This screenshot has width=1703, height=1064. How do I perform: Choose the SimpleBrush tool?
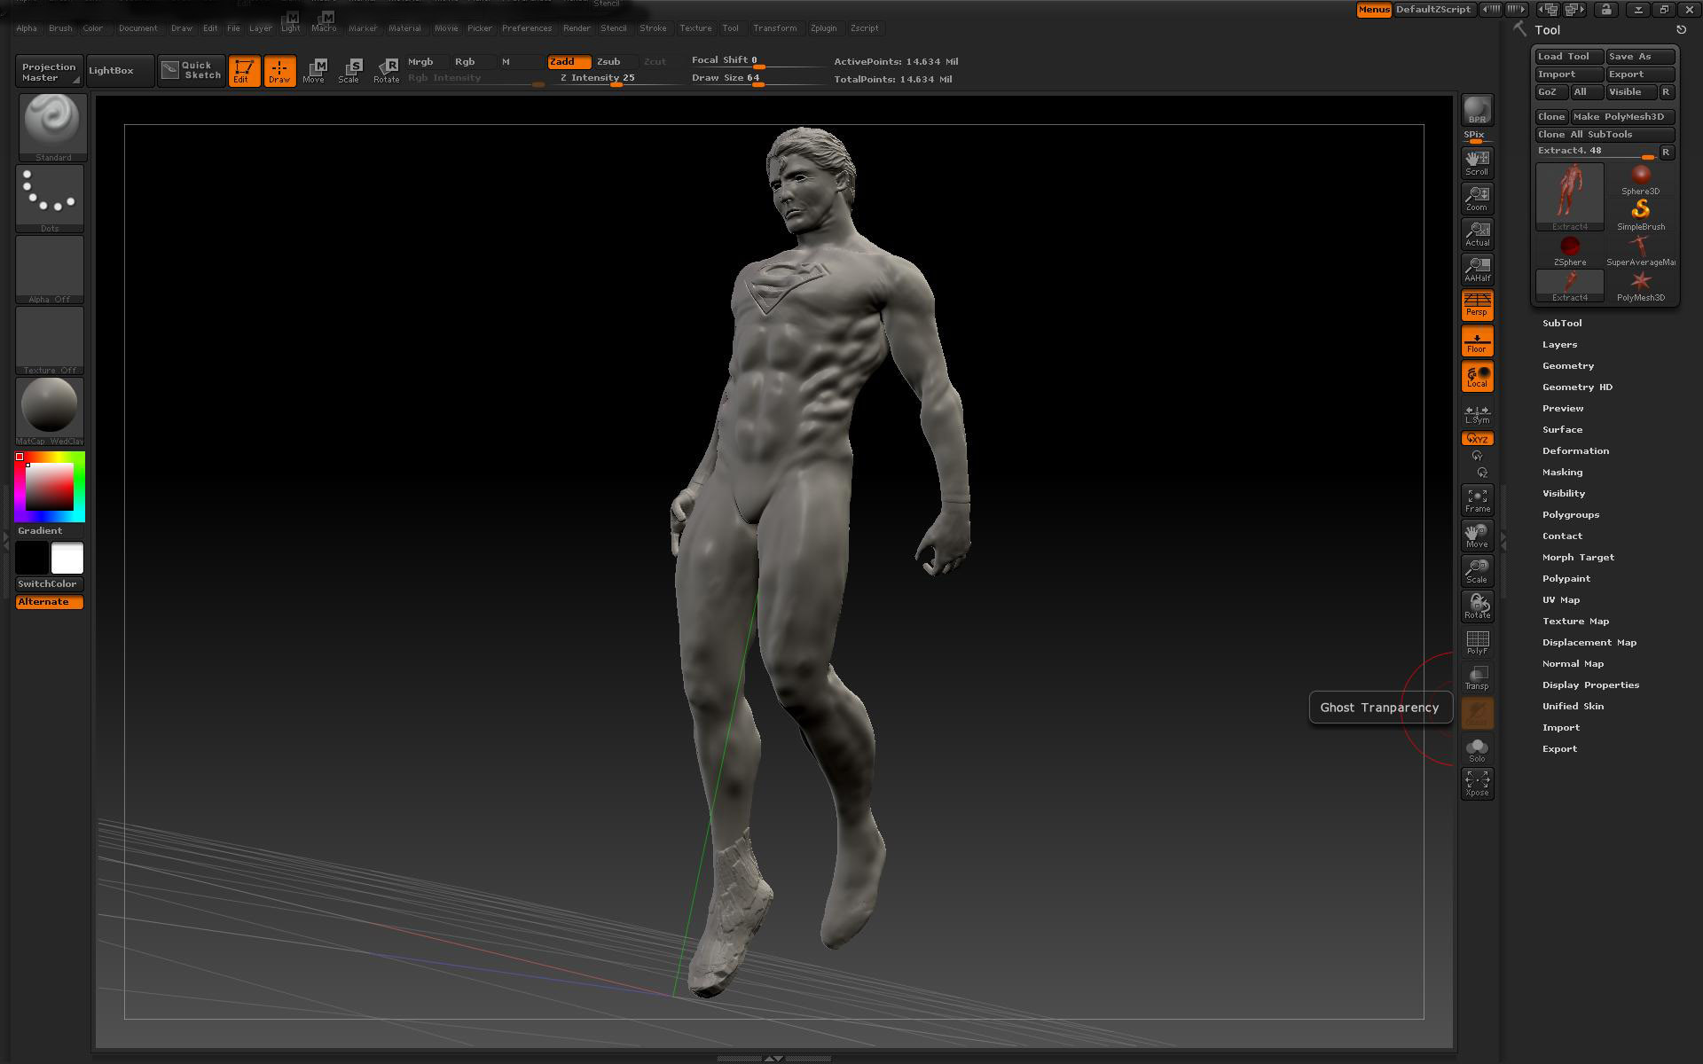click(1640, 215)
